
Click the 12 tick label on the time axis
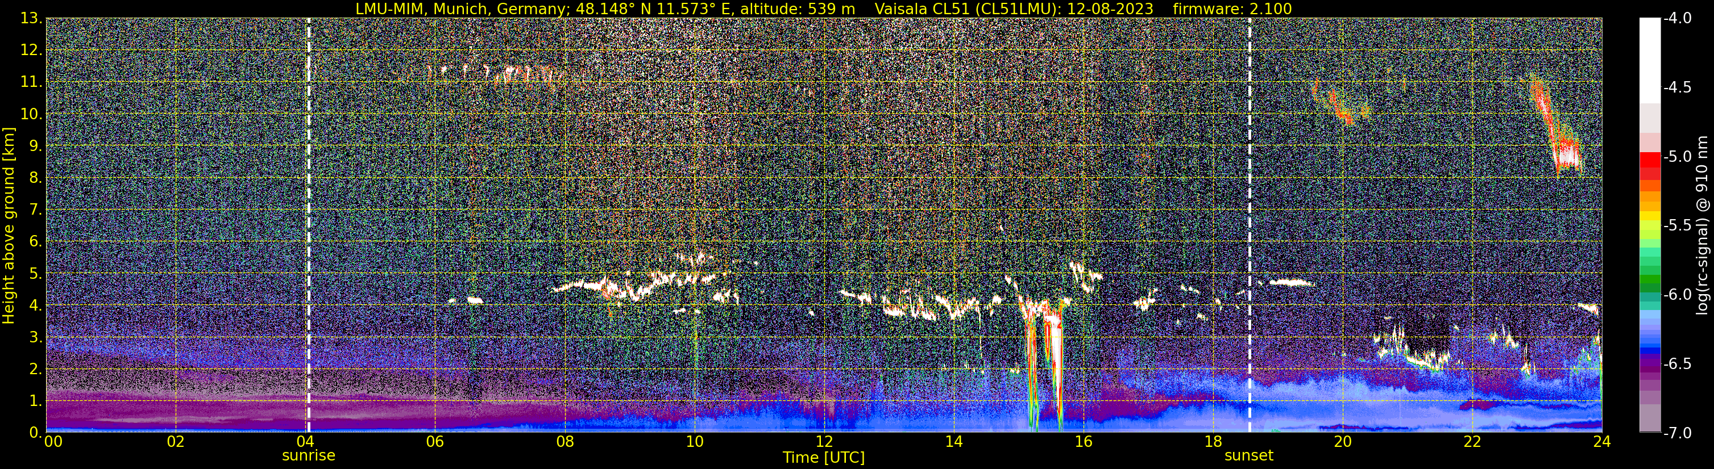tap(824, 442)
